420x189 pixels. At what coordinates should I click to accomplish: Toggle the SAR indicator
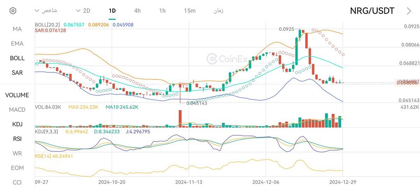point(17,73)
